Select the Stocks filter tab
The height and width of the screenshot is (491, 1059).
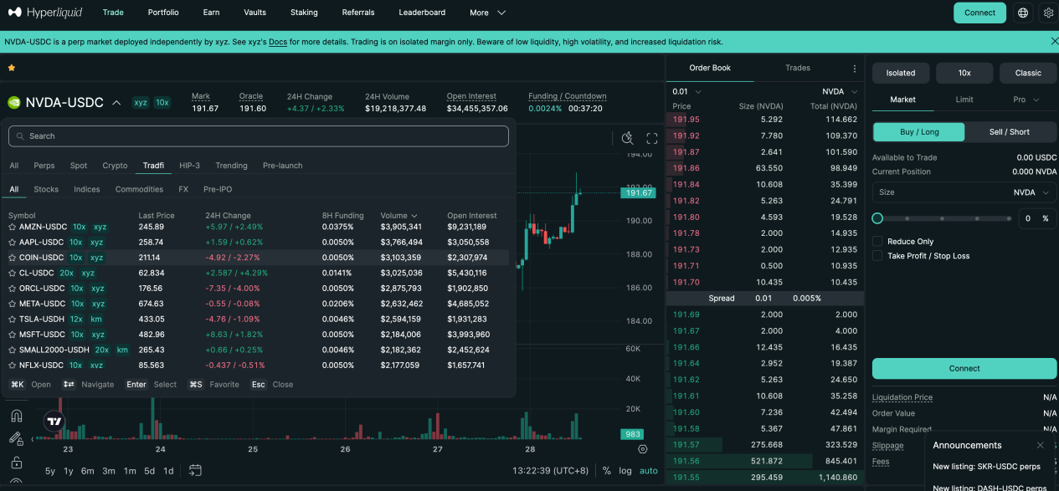[46, 189]
